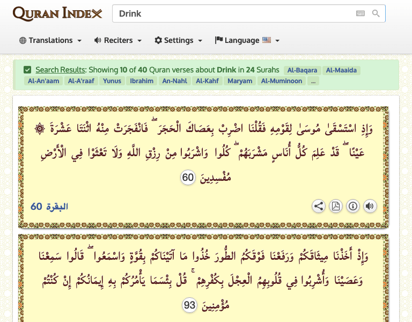
Task: Filter results by Maryam surah
Action: (240, 81)
